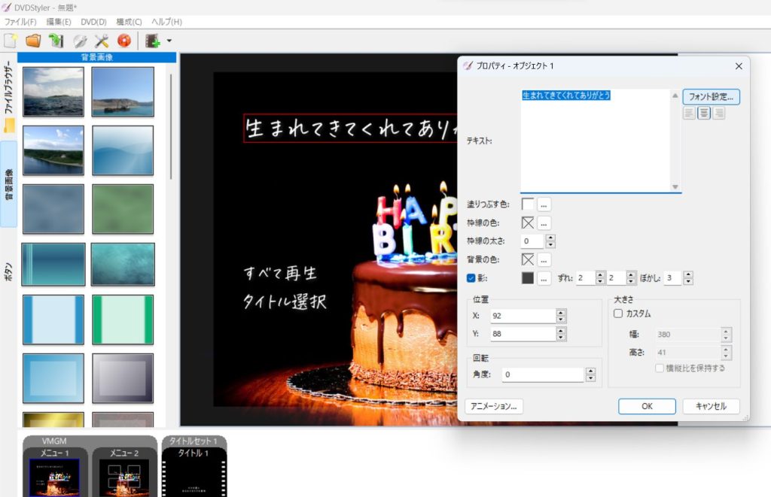Screen dimensions: 771x497
Task: Click the Add video file film icon
Action: (154, 41)
